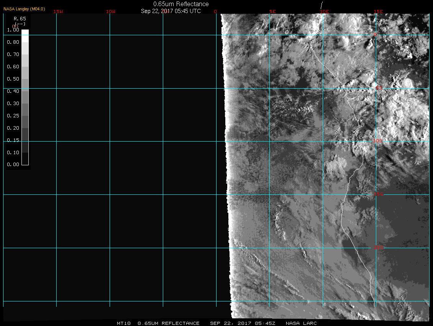Click the 'MT10' footer text

(123, 323)
